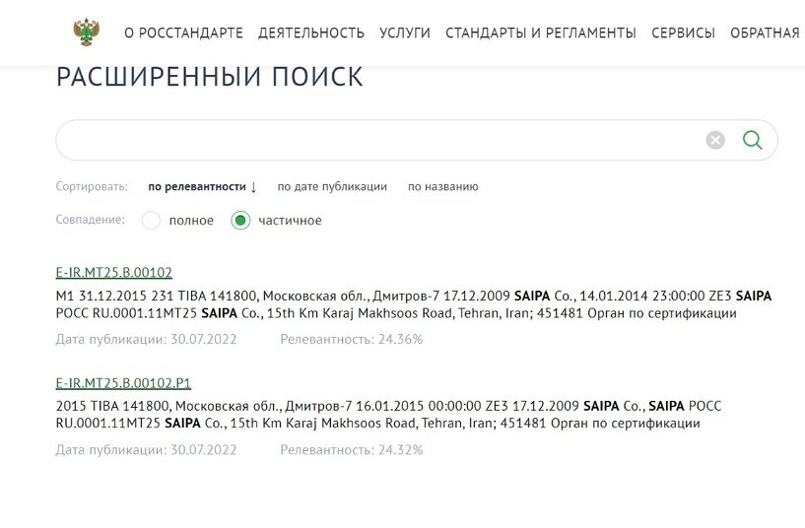Sort results по релевантности
The width and height of the screenshot is (805, 528).
(x=202, y=187)
